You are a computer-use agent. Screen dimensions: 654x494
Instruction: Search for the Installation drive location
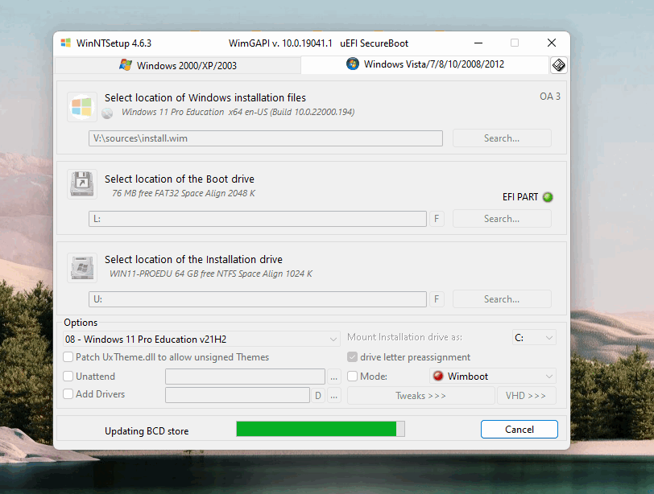pyautogui.click(x=502, y=299)
